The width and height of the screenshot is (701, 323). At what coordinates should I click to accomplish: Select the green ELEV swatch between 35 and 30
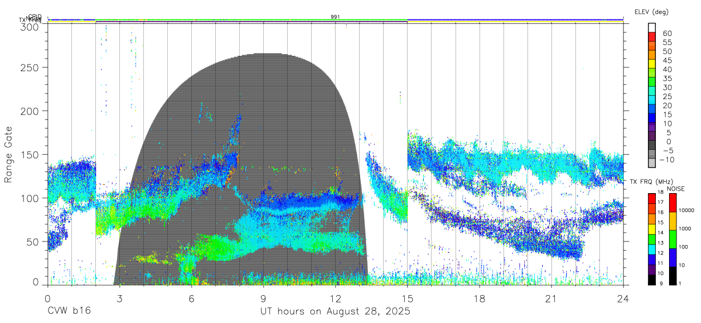click(652, 82)
